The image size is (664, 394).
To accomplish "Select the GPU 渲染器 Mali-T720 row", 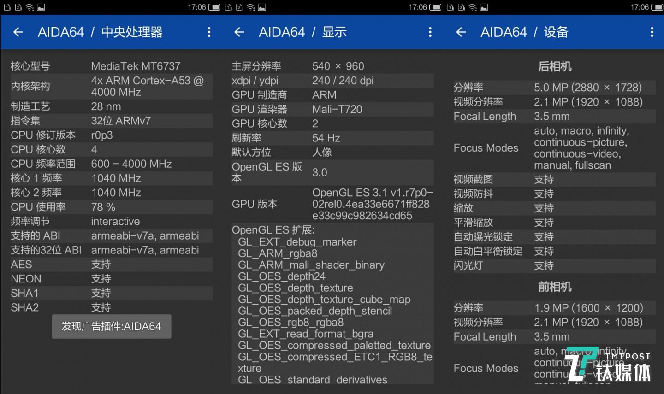I will pyautogui.click(x=332, y=109).
